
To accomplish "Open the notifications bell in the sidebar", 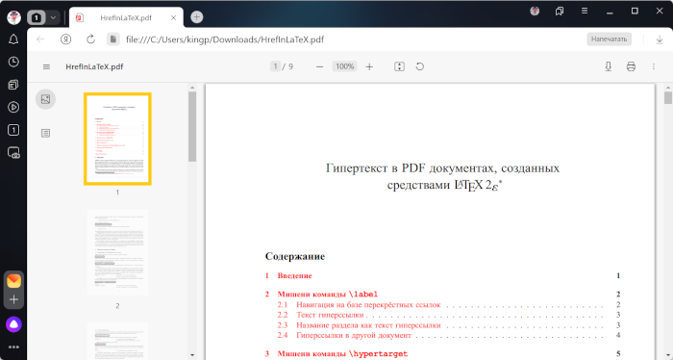I will pos(13,39).
